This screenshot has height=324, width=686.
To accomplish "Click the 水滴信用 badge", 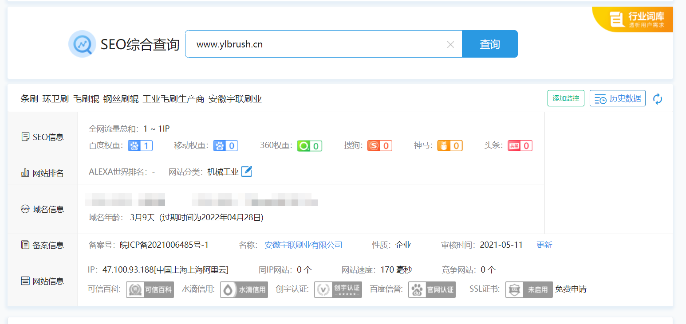I will [x=244, y=289].
